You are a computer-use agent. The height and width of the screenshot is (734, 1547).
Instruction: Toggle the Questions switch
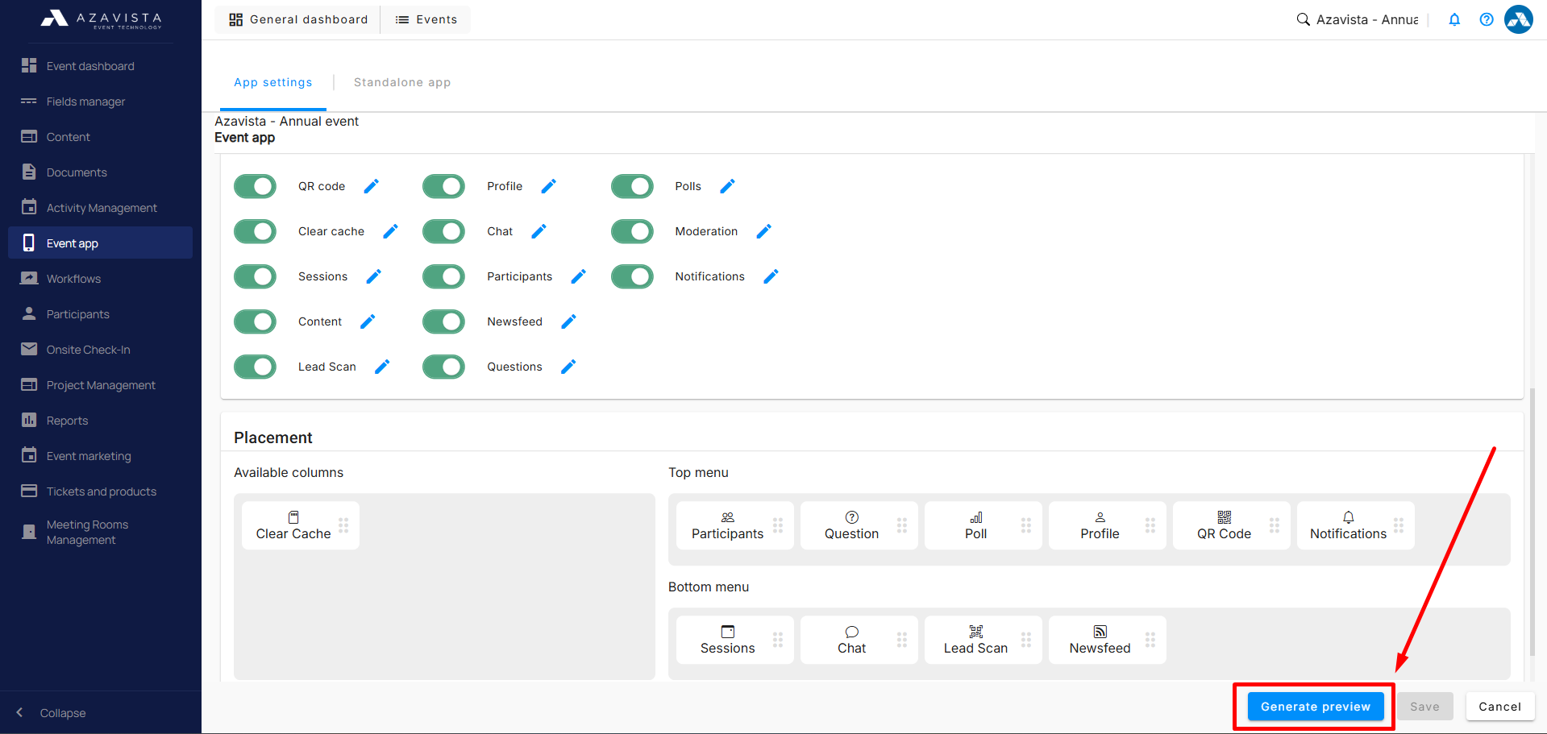(443, 367)
